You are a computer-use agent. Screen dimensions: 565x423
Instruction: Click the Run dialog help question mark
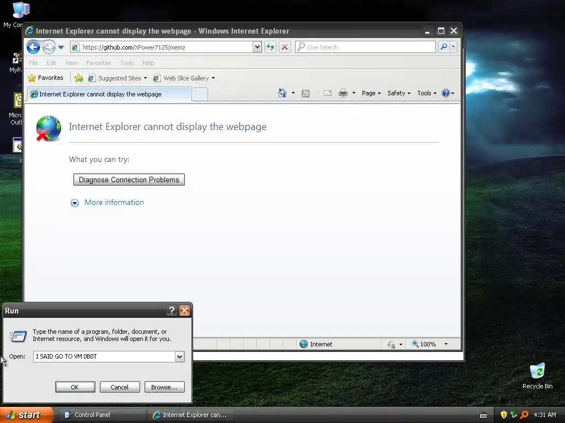click(172, 311)
